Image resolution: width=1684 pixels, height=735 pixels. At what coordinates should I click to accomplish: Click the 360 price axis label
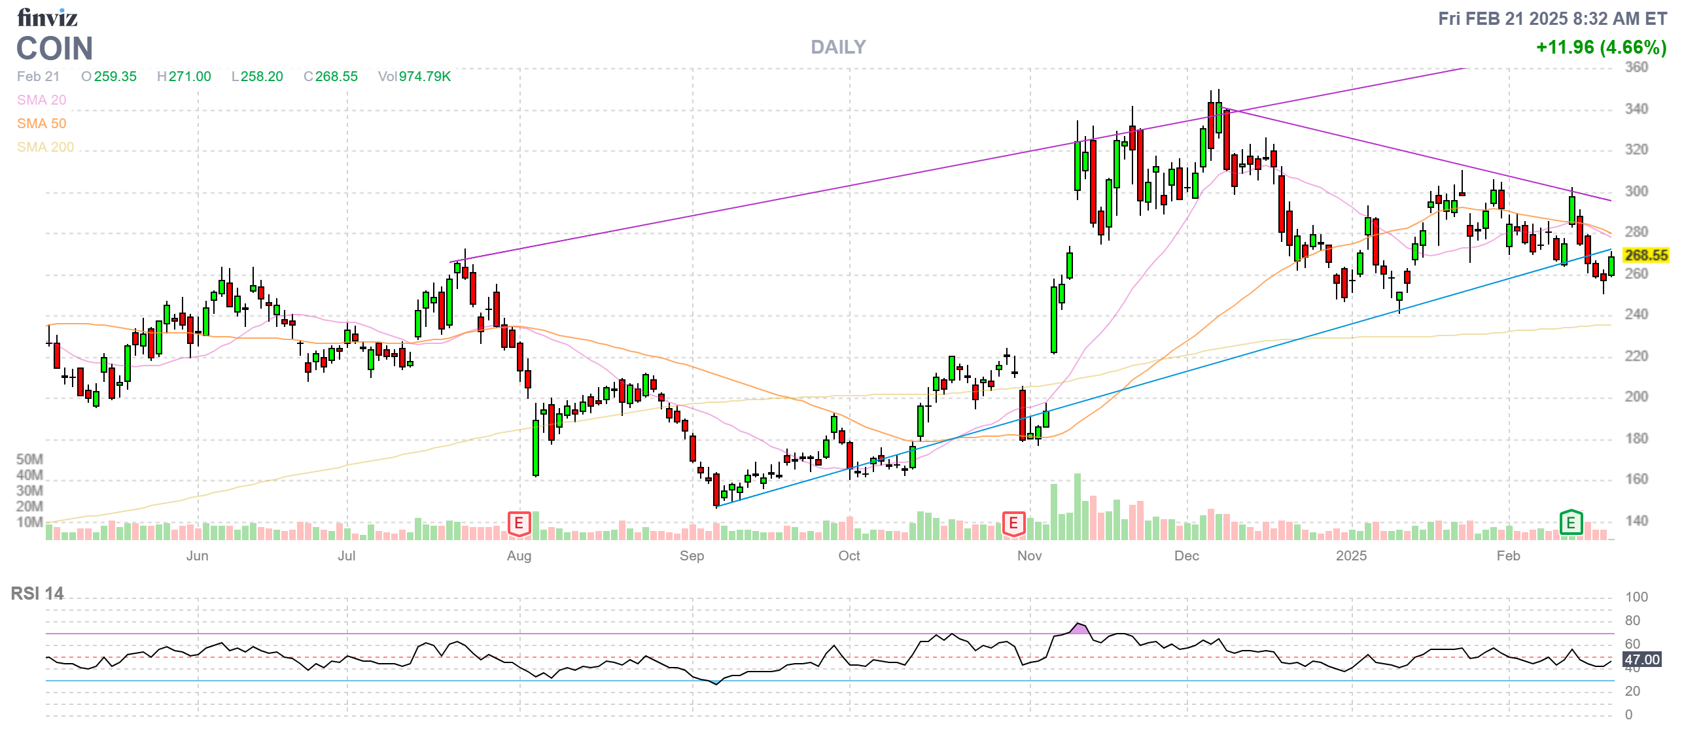pos(1636,67)
